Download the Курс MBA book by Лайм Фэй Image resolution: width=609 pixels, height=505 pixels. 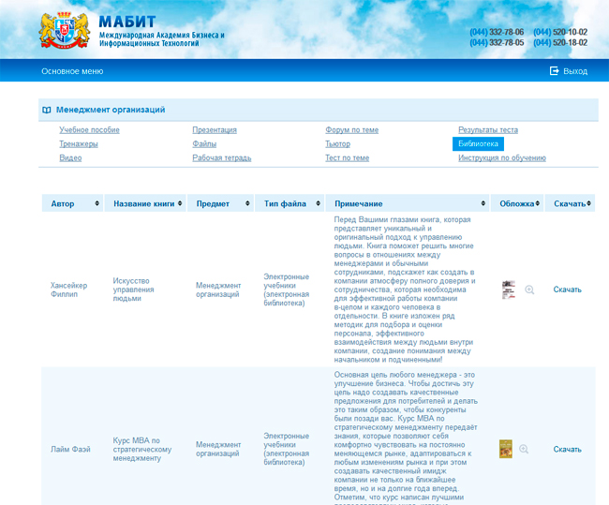coord(567,450)
